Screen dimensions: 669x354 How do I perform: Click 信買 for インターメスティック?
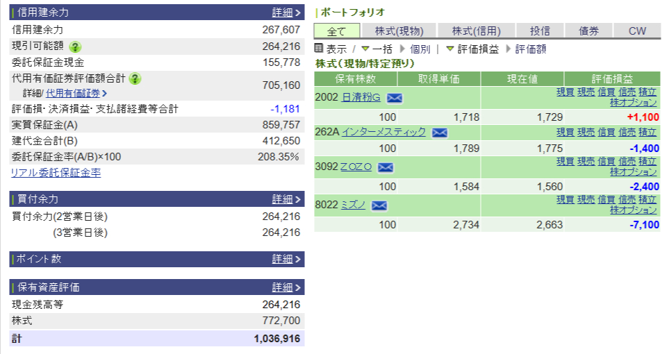point(606,132)
